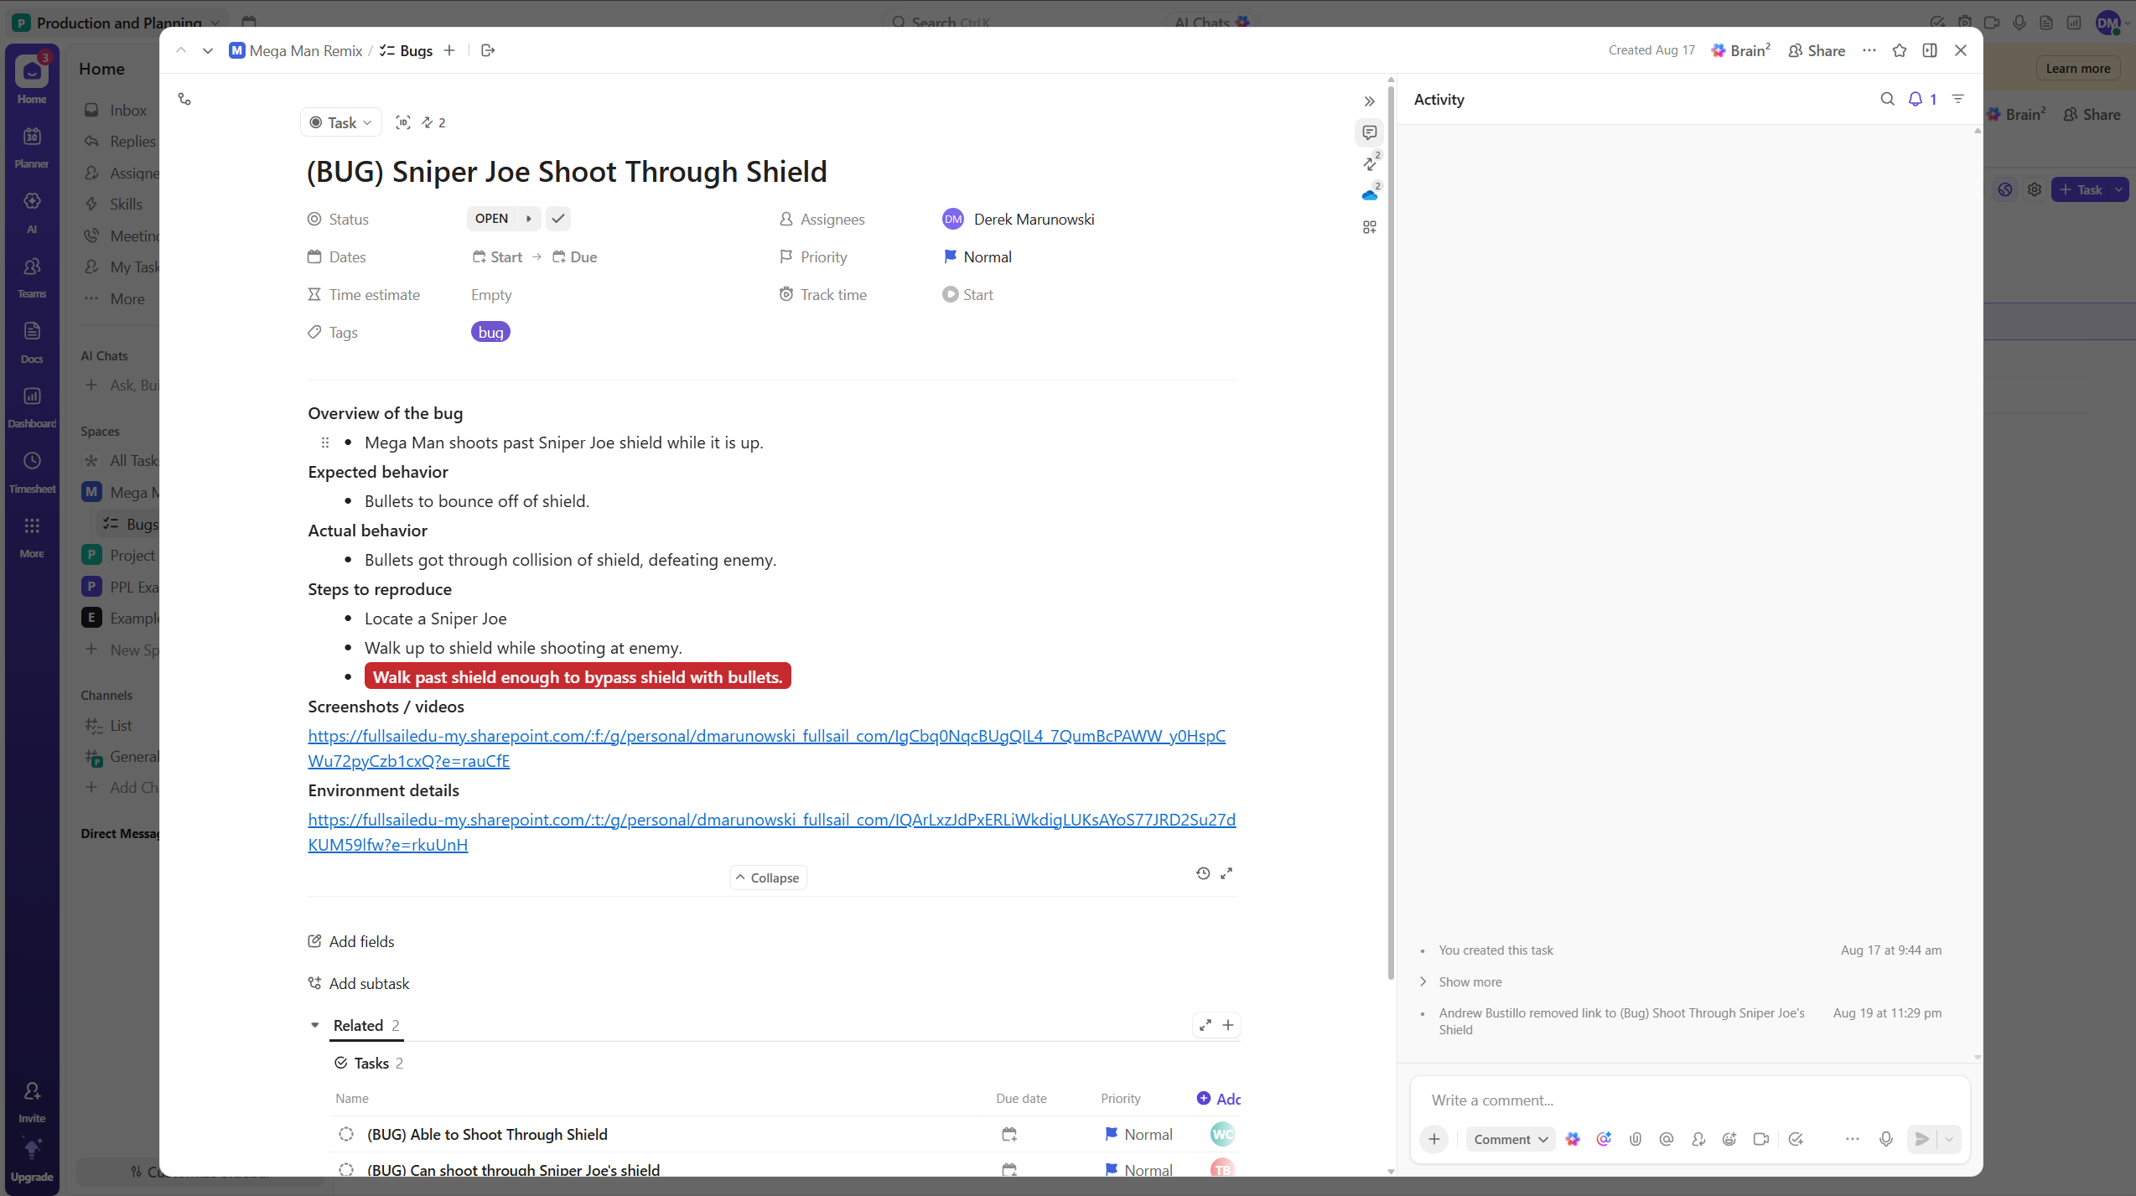
Task: Open the apps grid icon in right rail
Action: pyautogui.click(x=1370, y=227)
